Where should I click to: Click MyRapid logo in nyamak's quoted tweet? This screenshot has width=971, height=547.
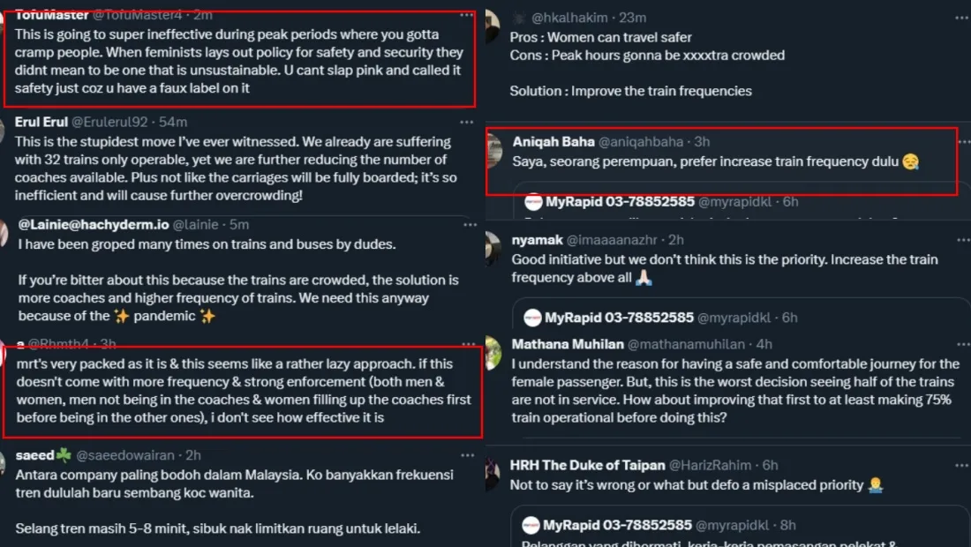(x=533, y=318)
